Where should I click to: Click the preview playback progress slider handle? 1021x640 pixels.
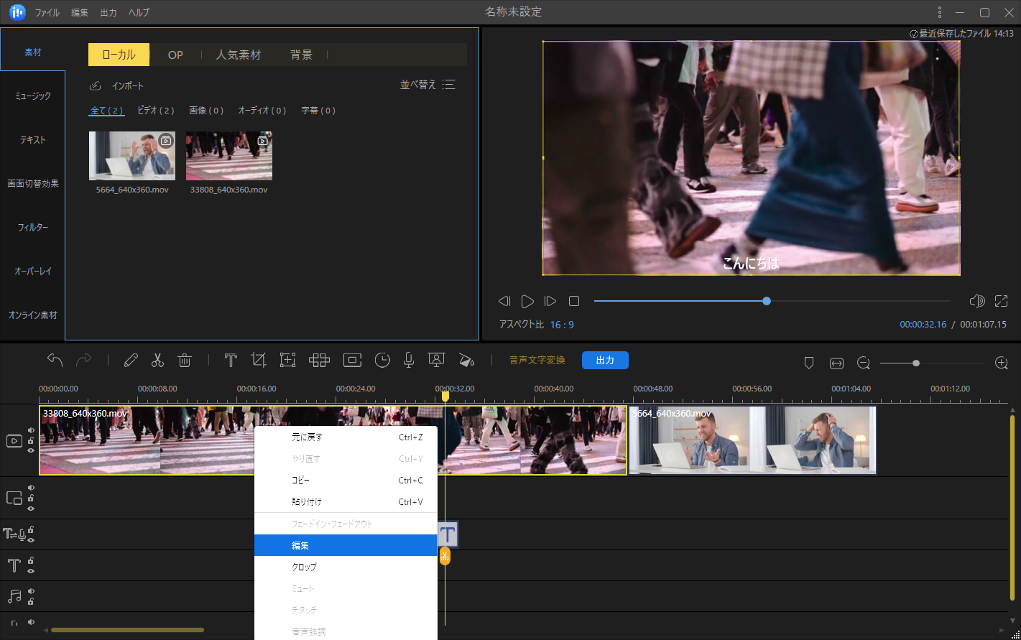pos(767,301)
